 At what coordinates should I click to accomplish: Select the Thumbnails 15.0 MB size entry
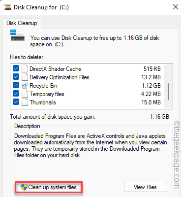(x=151, y=102)
